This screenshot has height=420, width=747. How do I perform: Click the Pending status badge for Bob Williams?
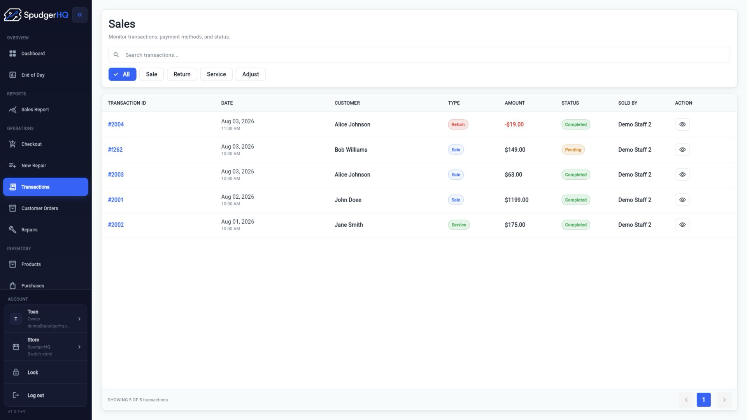(x=573, y=150)
